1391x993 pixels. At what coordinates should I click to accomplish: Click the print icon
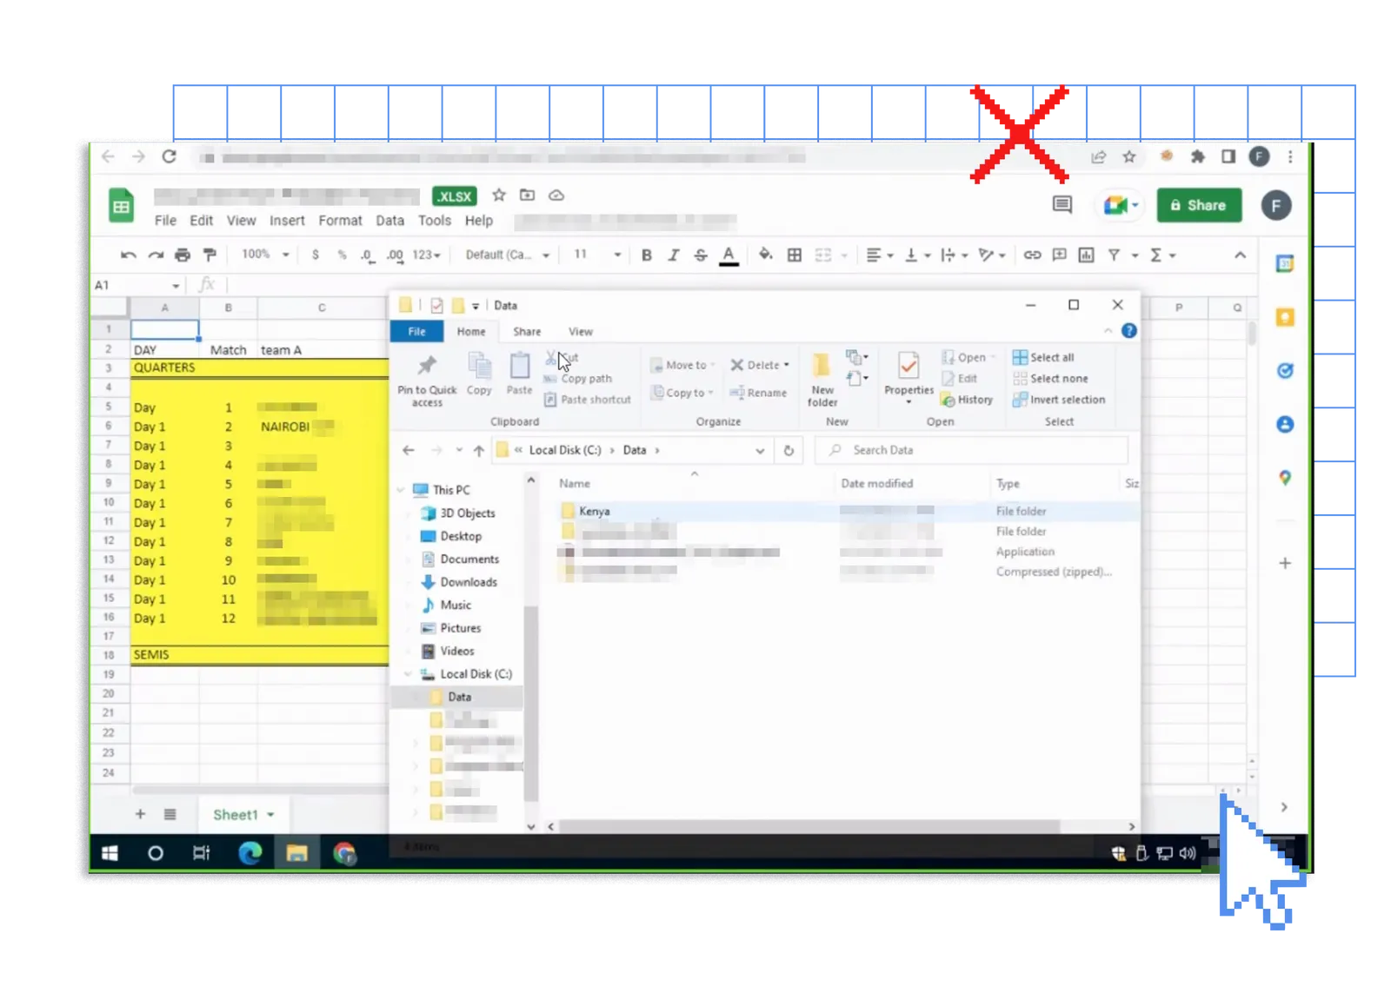pyautogui.click(x=182, y=255)
